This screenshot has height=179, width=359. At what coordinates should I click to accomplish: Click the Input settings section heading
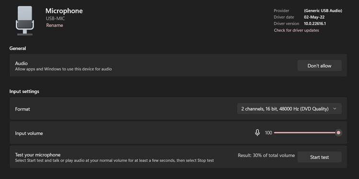click(24, 92)
